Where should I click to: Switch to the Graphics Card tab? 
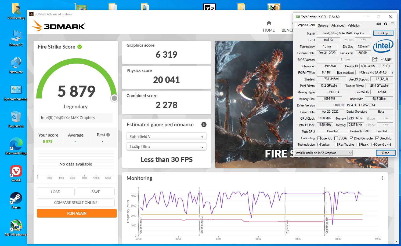pos(305,25)
